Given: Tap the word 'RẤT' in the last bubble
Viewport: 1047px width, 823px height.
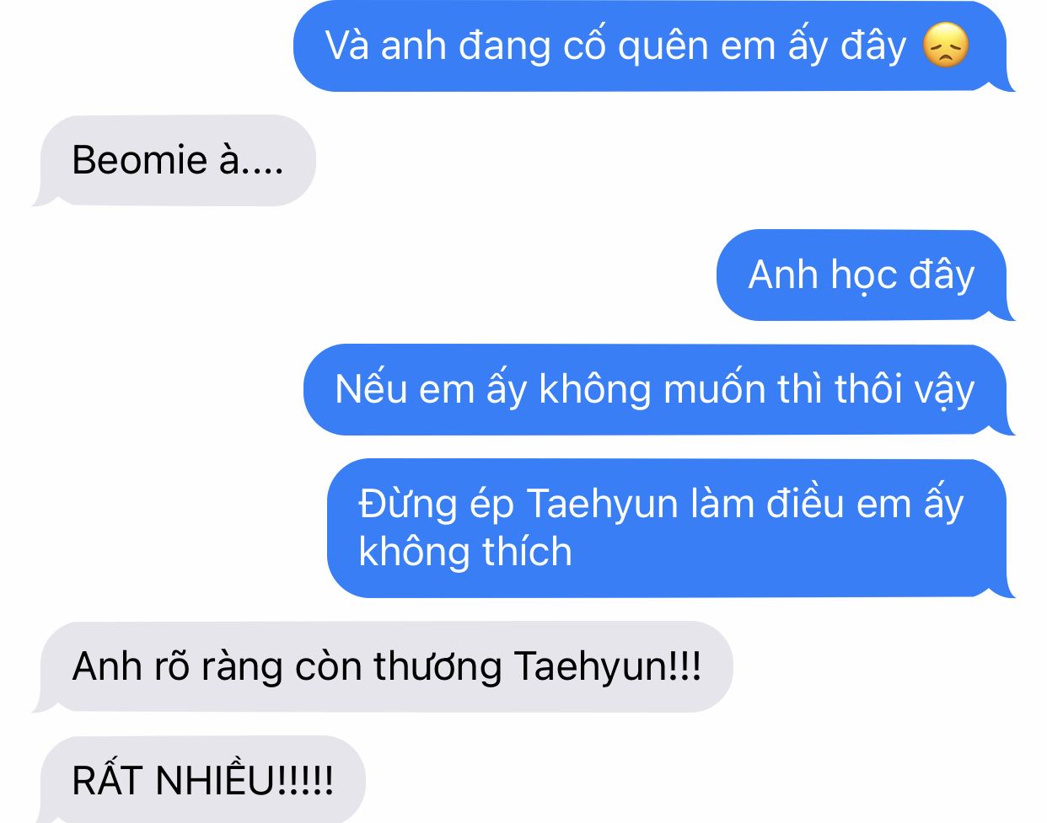Looking at the screenshot, I should 109,781.
